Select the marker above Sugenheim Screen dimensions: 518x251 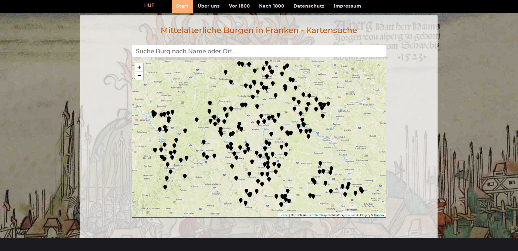tap(288, 191)
